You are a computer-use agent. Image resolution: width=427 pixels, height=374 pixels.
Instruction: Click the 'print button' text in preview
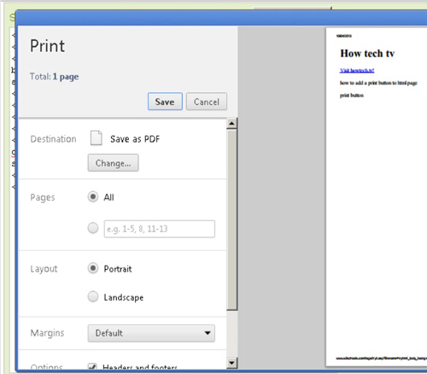352,95
